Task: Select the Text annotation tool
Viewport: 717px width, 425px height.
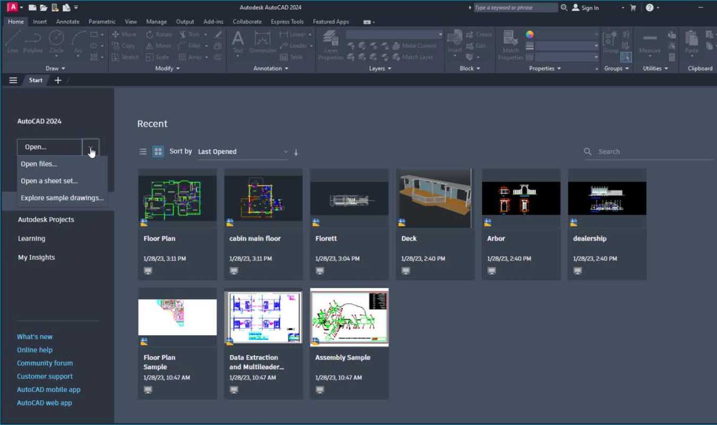Action: (238, 41)
